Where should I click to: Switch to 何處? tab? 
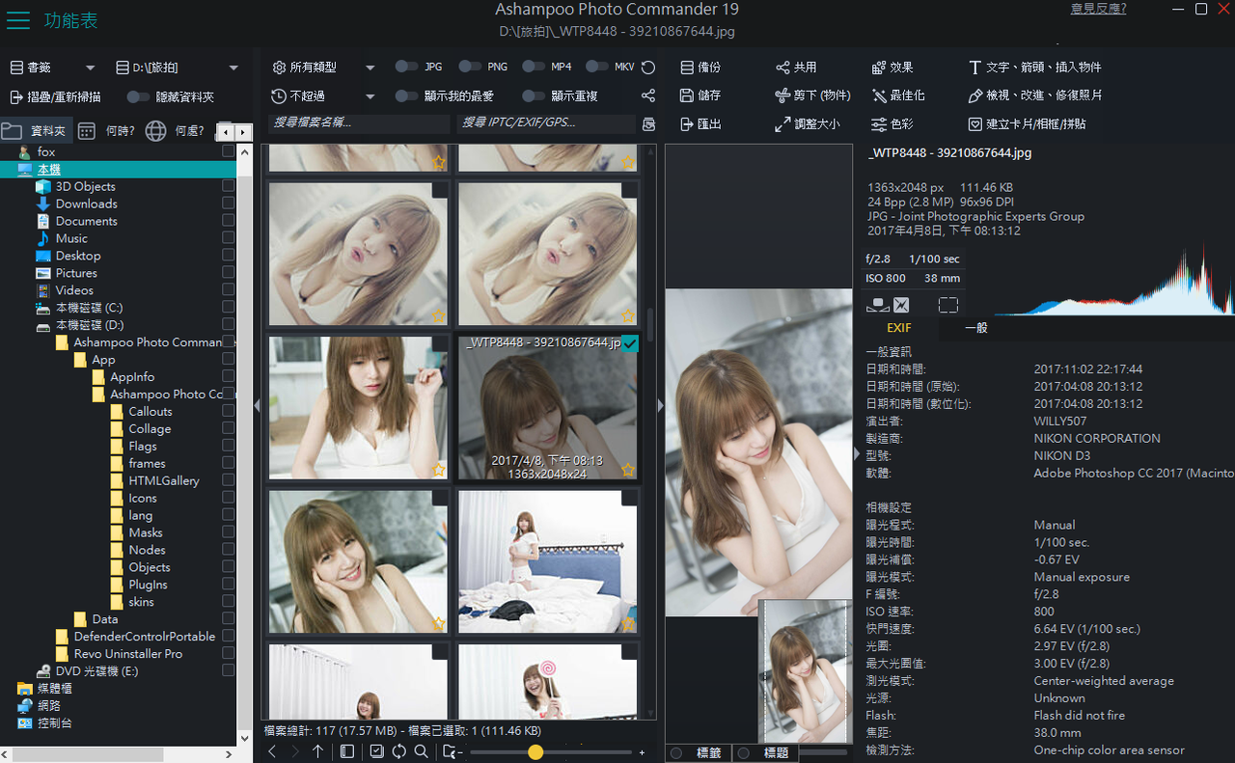click(176, 131)
